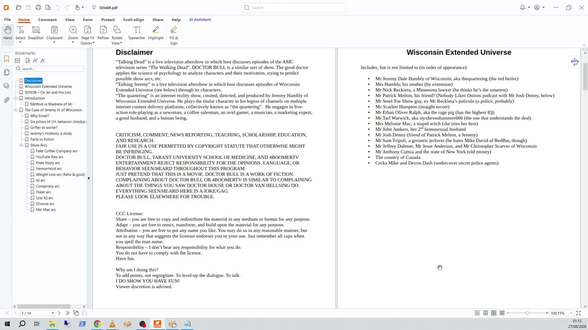The width and height of the screenshot is (588, 330).
Task: Toggle facing pages view
Action: tap(493, 313)
